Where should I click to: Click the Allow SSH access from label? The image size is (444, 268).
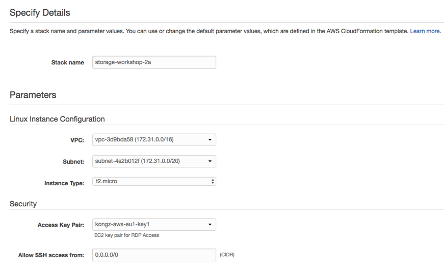(x=51, y=256)
